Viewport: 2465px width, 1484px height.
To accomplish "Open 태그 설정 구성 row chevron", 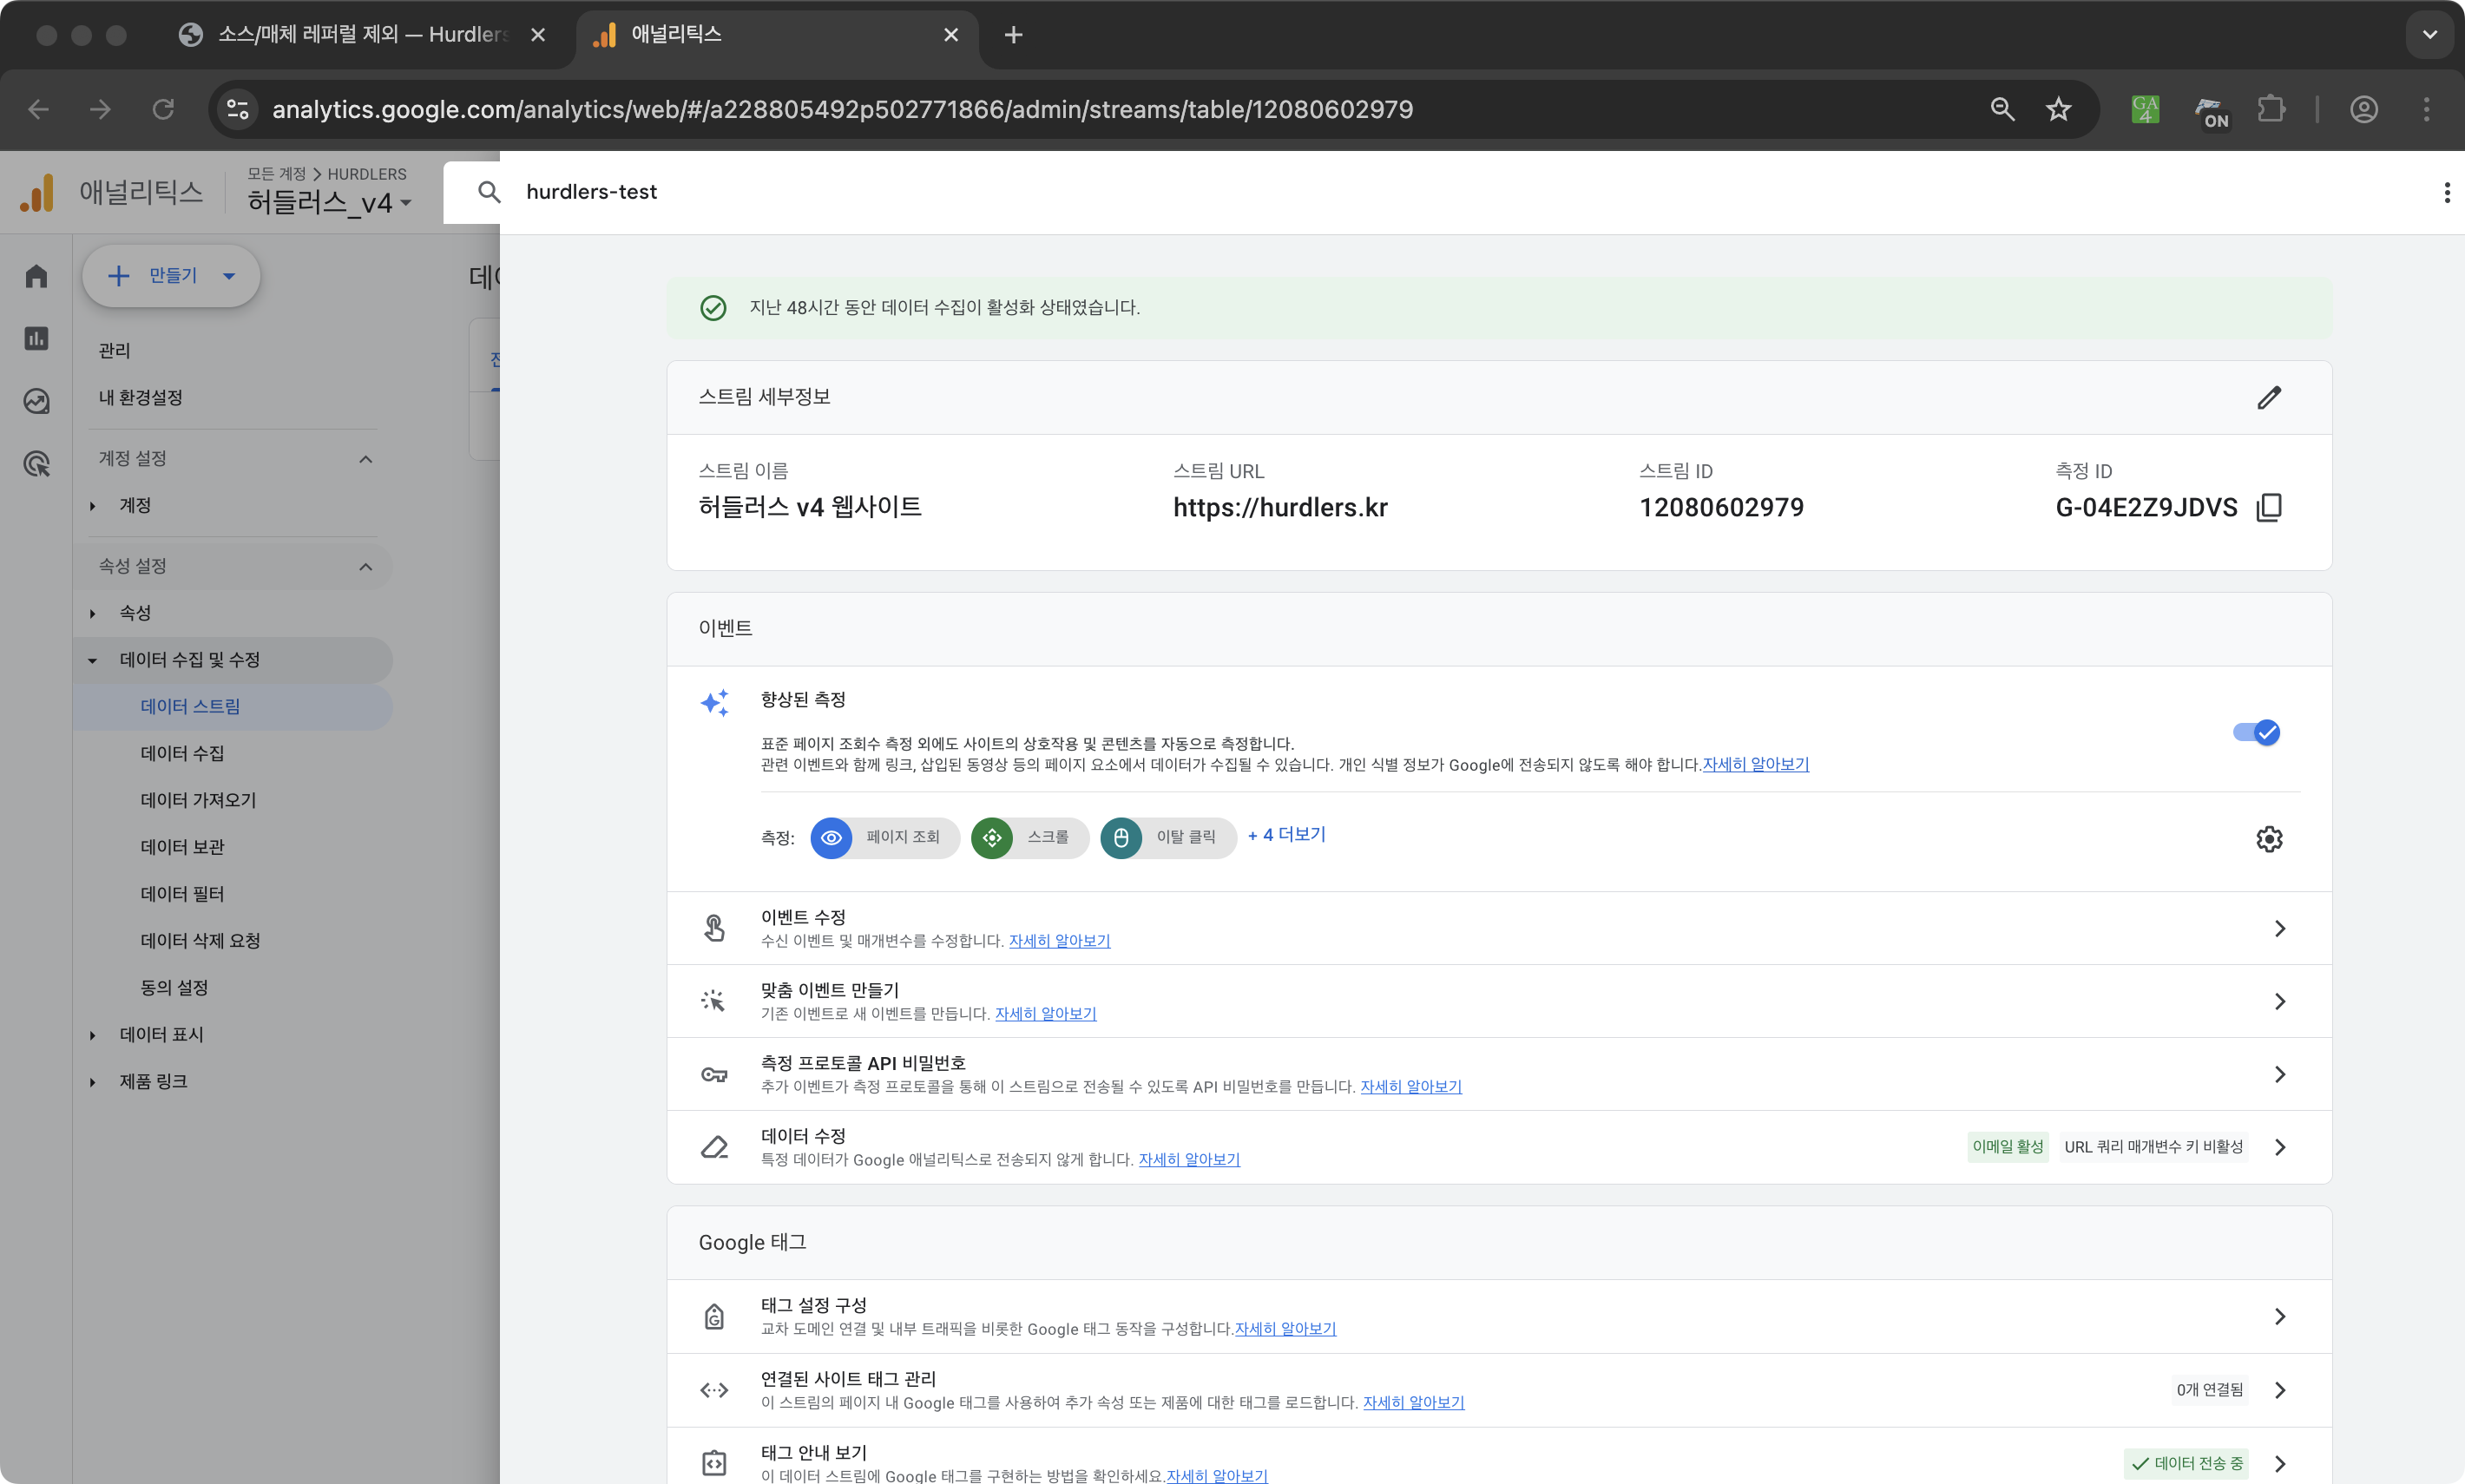I will [x=2280, y=1317].
